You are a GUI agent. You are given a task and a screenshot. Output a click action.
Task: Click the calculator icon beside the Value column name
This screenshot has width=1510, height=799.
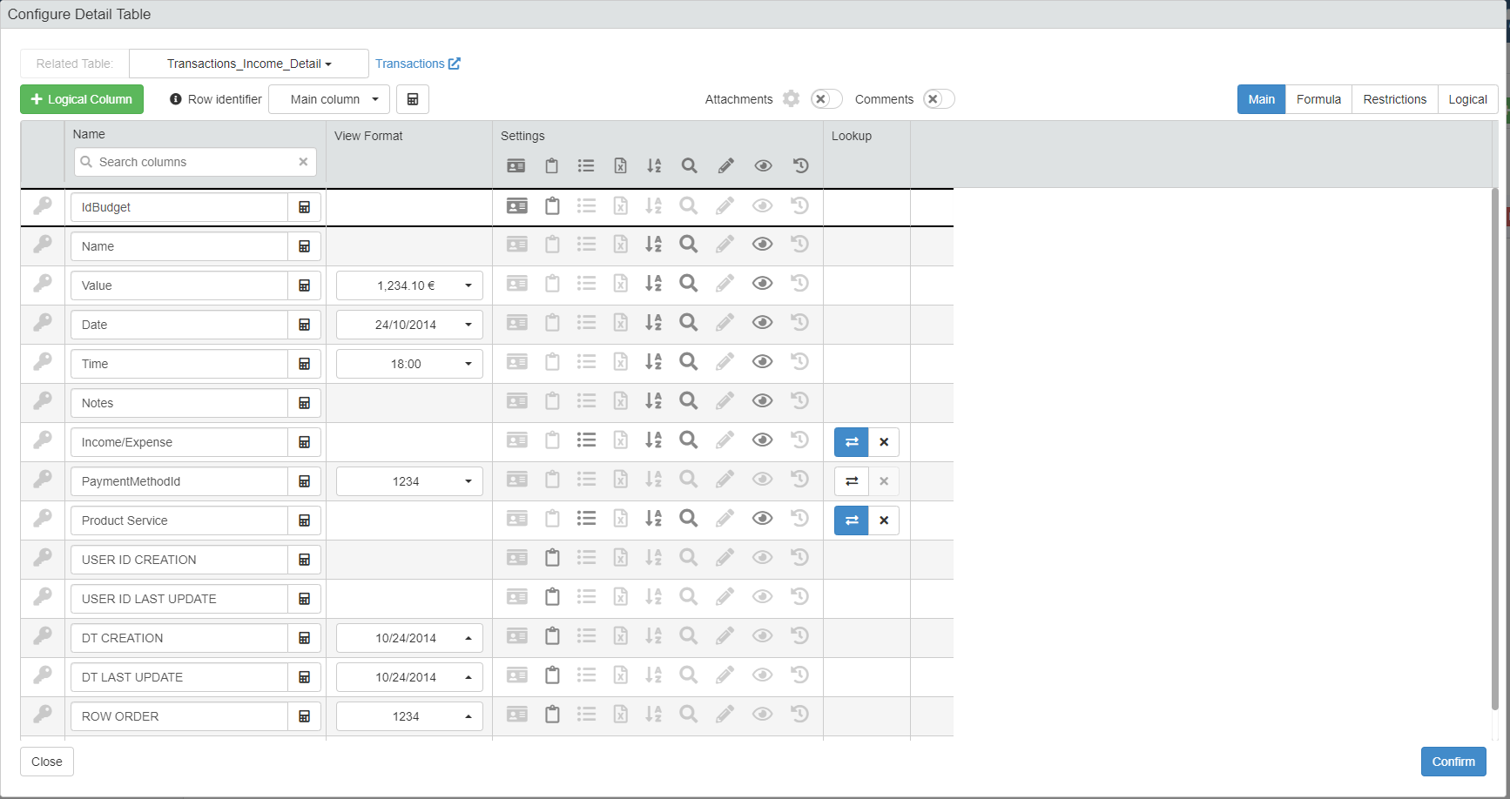point(305,285)
